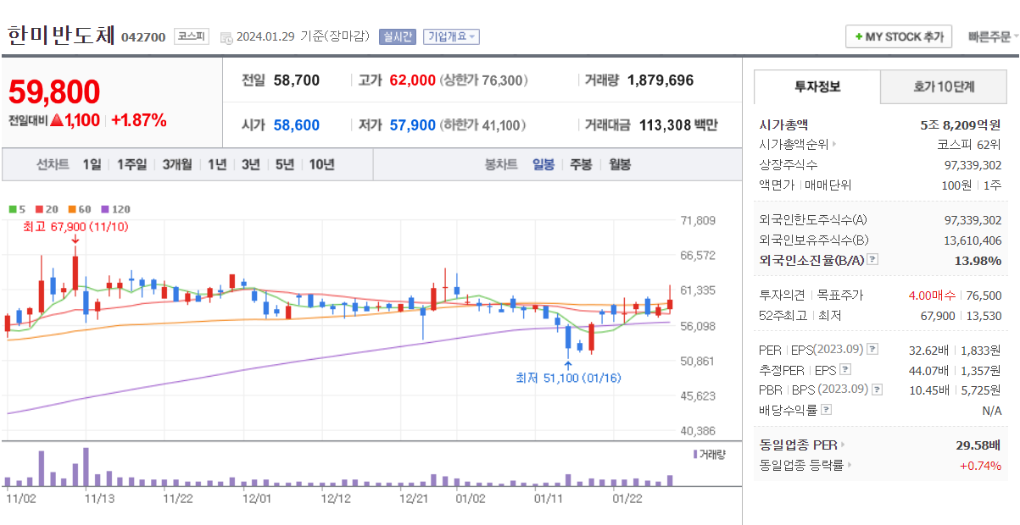Screen dimensions: 1020x525
Task: Click the 외국인보유주식수 value 13,610,406
Action: [x=973, y=240]
